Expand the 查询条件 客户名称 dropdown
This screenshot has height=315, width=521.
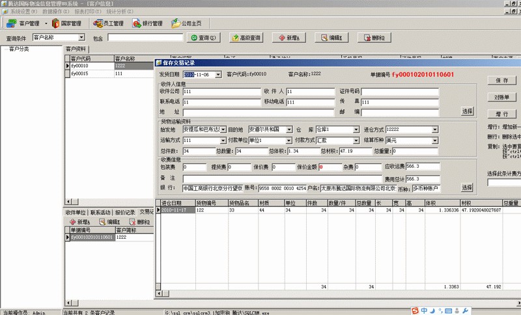point(81,38)
